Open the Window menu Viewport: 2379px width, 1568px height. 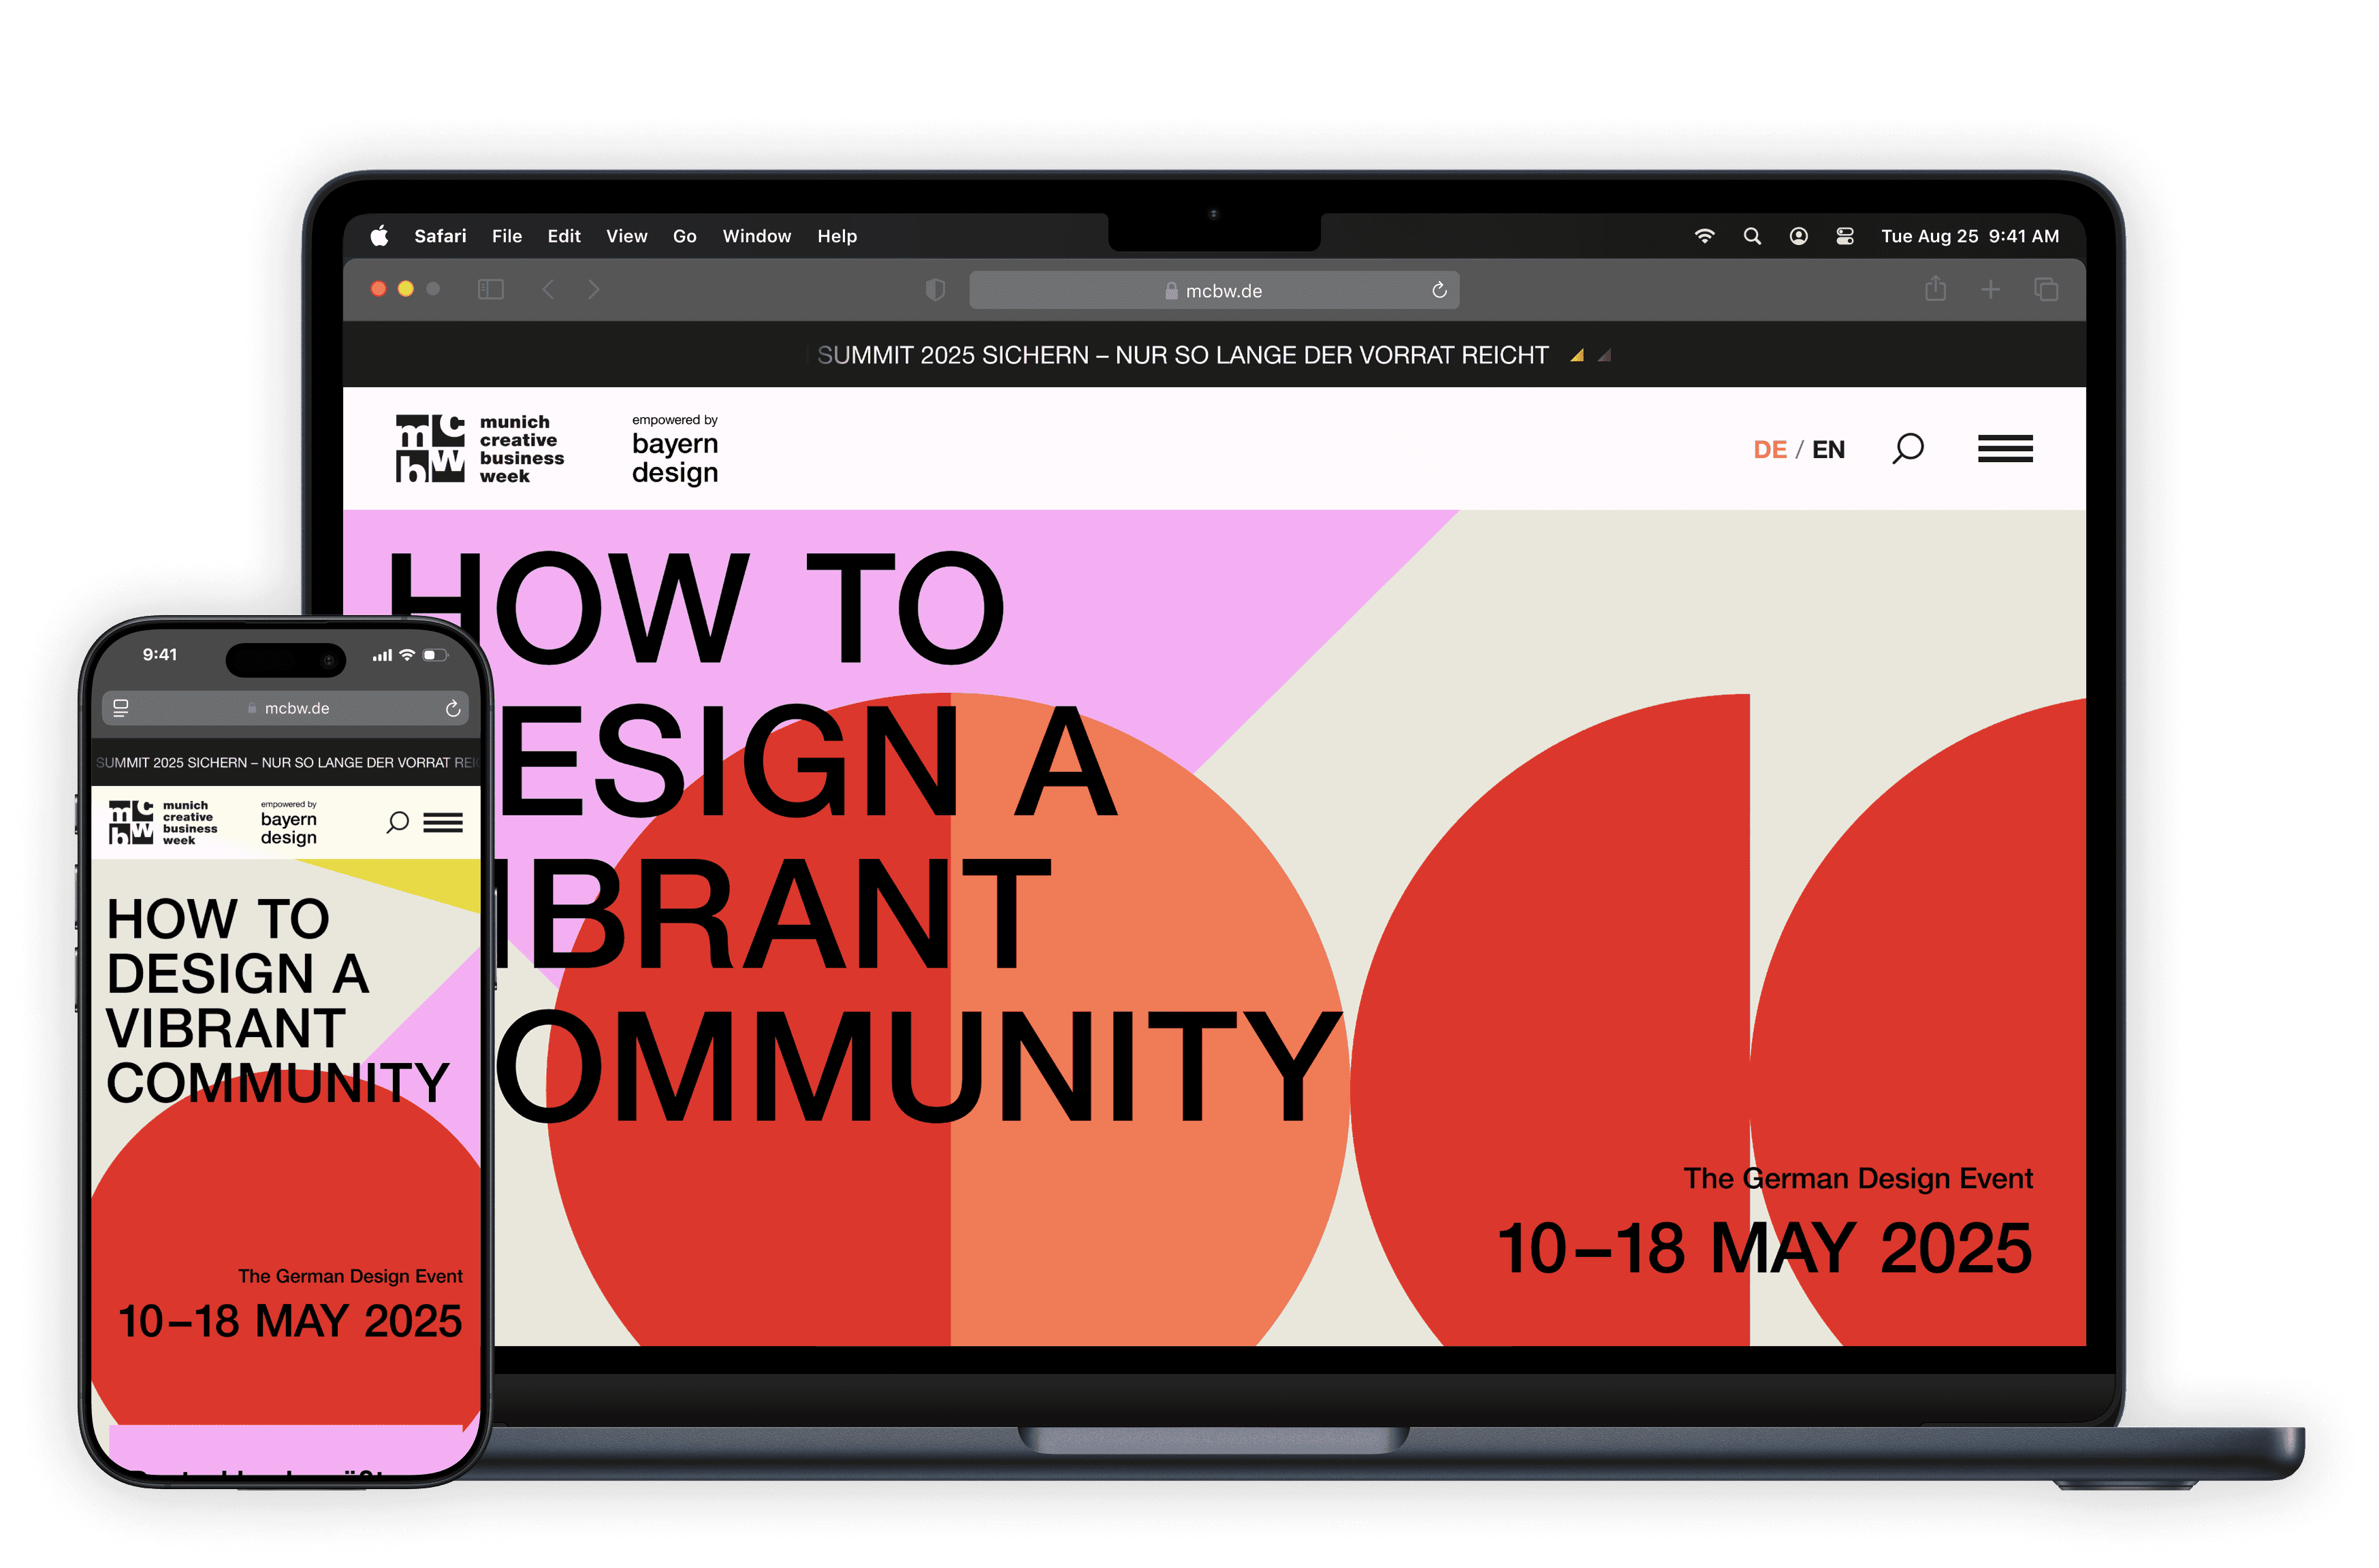[756, 236]
